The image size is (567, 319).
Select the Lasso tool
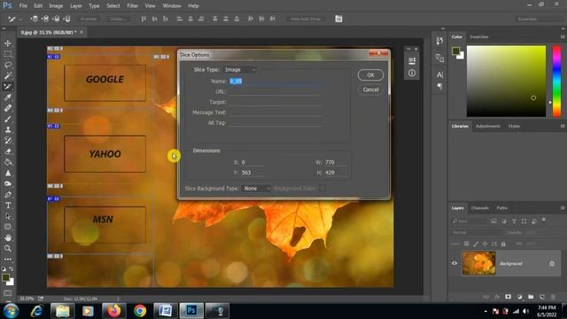[x=8, y=65]
